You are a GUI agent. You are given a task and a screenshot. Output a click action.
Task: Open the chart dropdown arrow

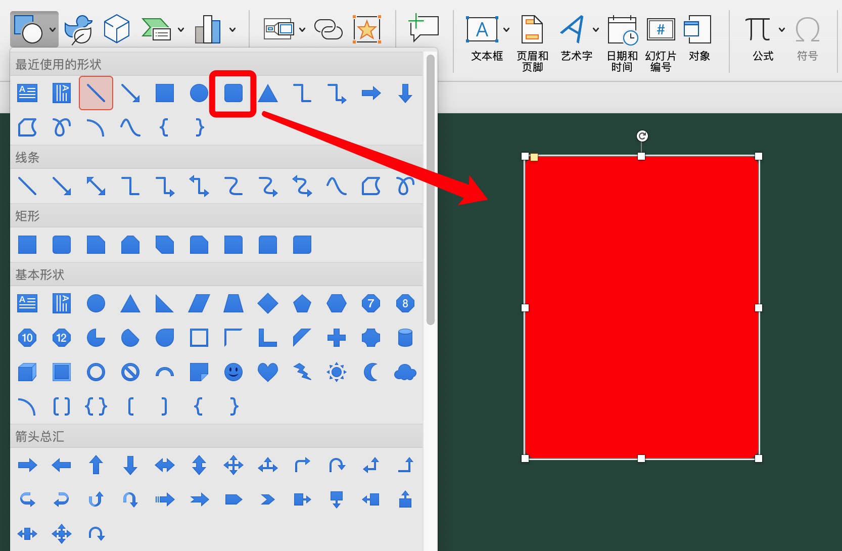(x=232, y=30)
